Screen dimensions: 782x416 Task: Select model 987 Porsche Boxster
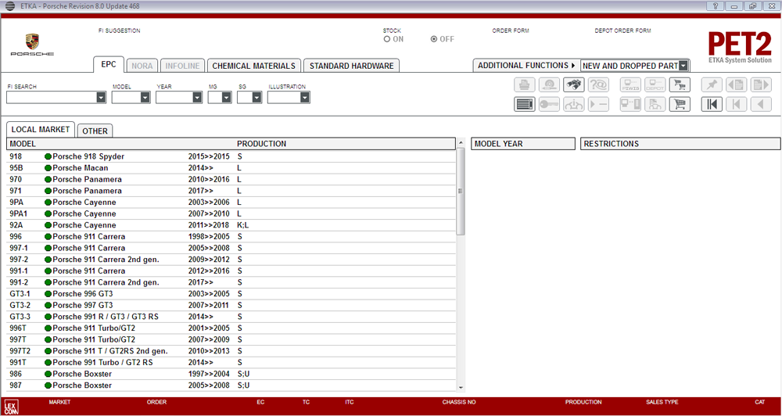(x=231, y=386)
